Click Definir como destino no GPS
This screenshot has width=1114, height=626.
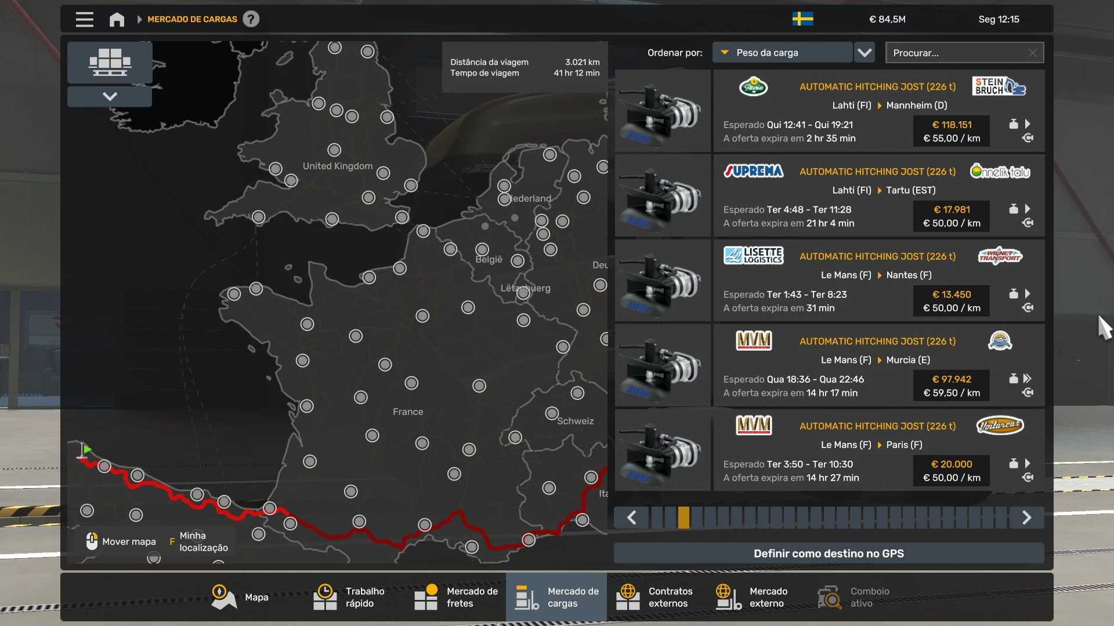pyautogui.click(x=829, y=554)
